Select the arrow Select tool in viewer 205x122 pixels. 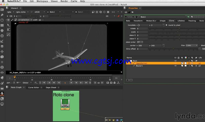tap(8, 25)
